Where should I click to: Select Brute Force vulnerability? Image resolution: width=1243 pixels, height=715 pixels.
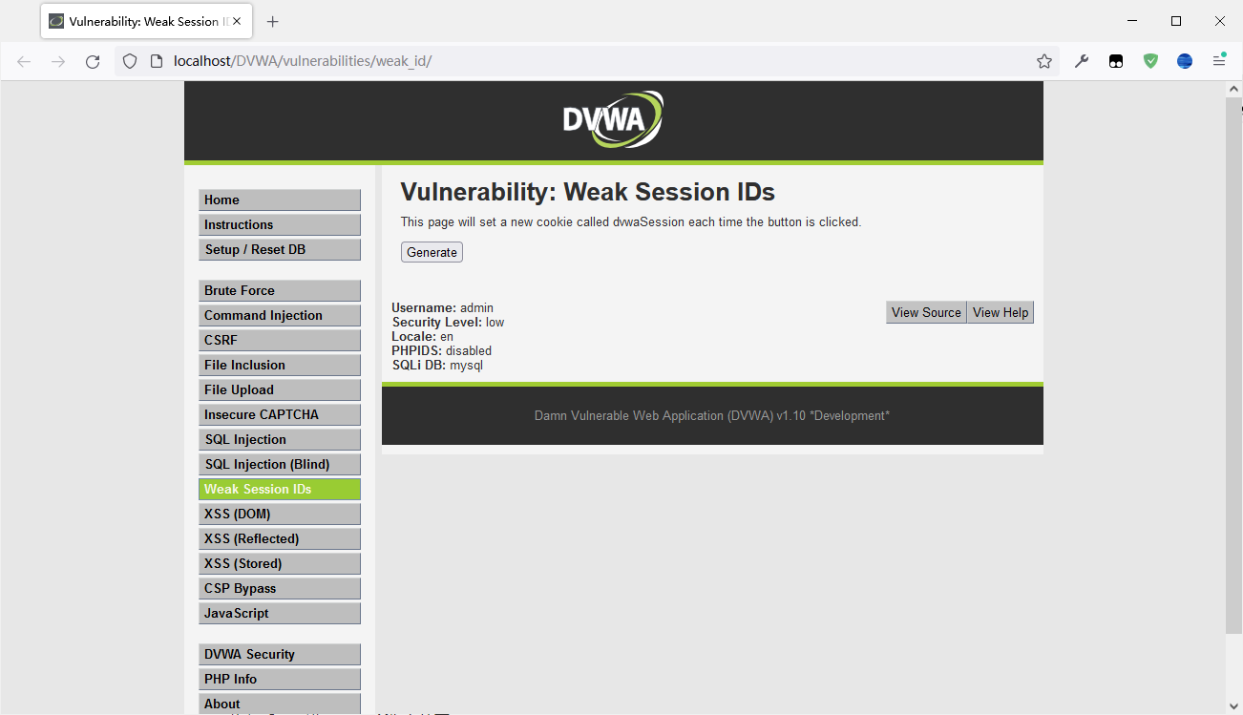(280, 290)
